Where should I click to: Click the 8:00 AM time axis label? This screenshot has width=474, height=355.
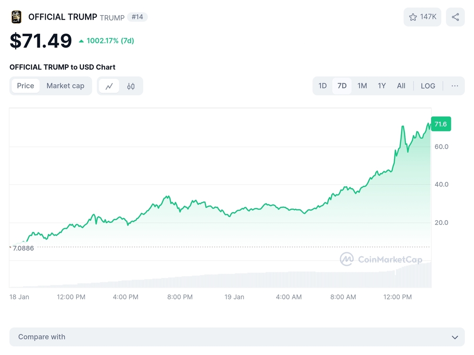[343, 297]
